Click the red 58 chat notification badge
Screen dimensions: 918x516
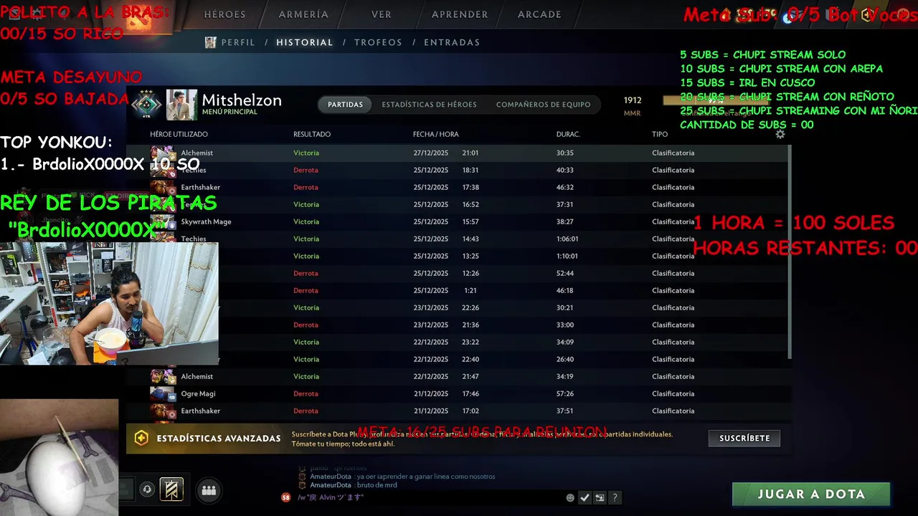[286, 497]
